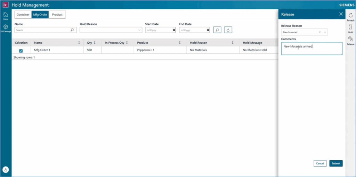The width and height of the screenshot is (356, 177).
Task: Open the Start Date calendar picker
Action: (174, 30)
